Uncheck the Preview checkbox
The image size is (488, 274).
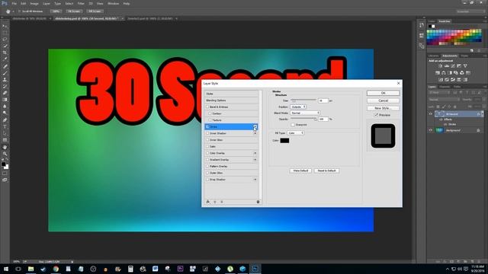(x=376, y=115)
